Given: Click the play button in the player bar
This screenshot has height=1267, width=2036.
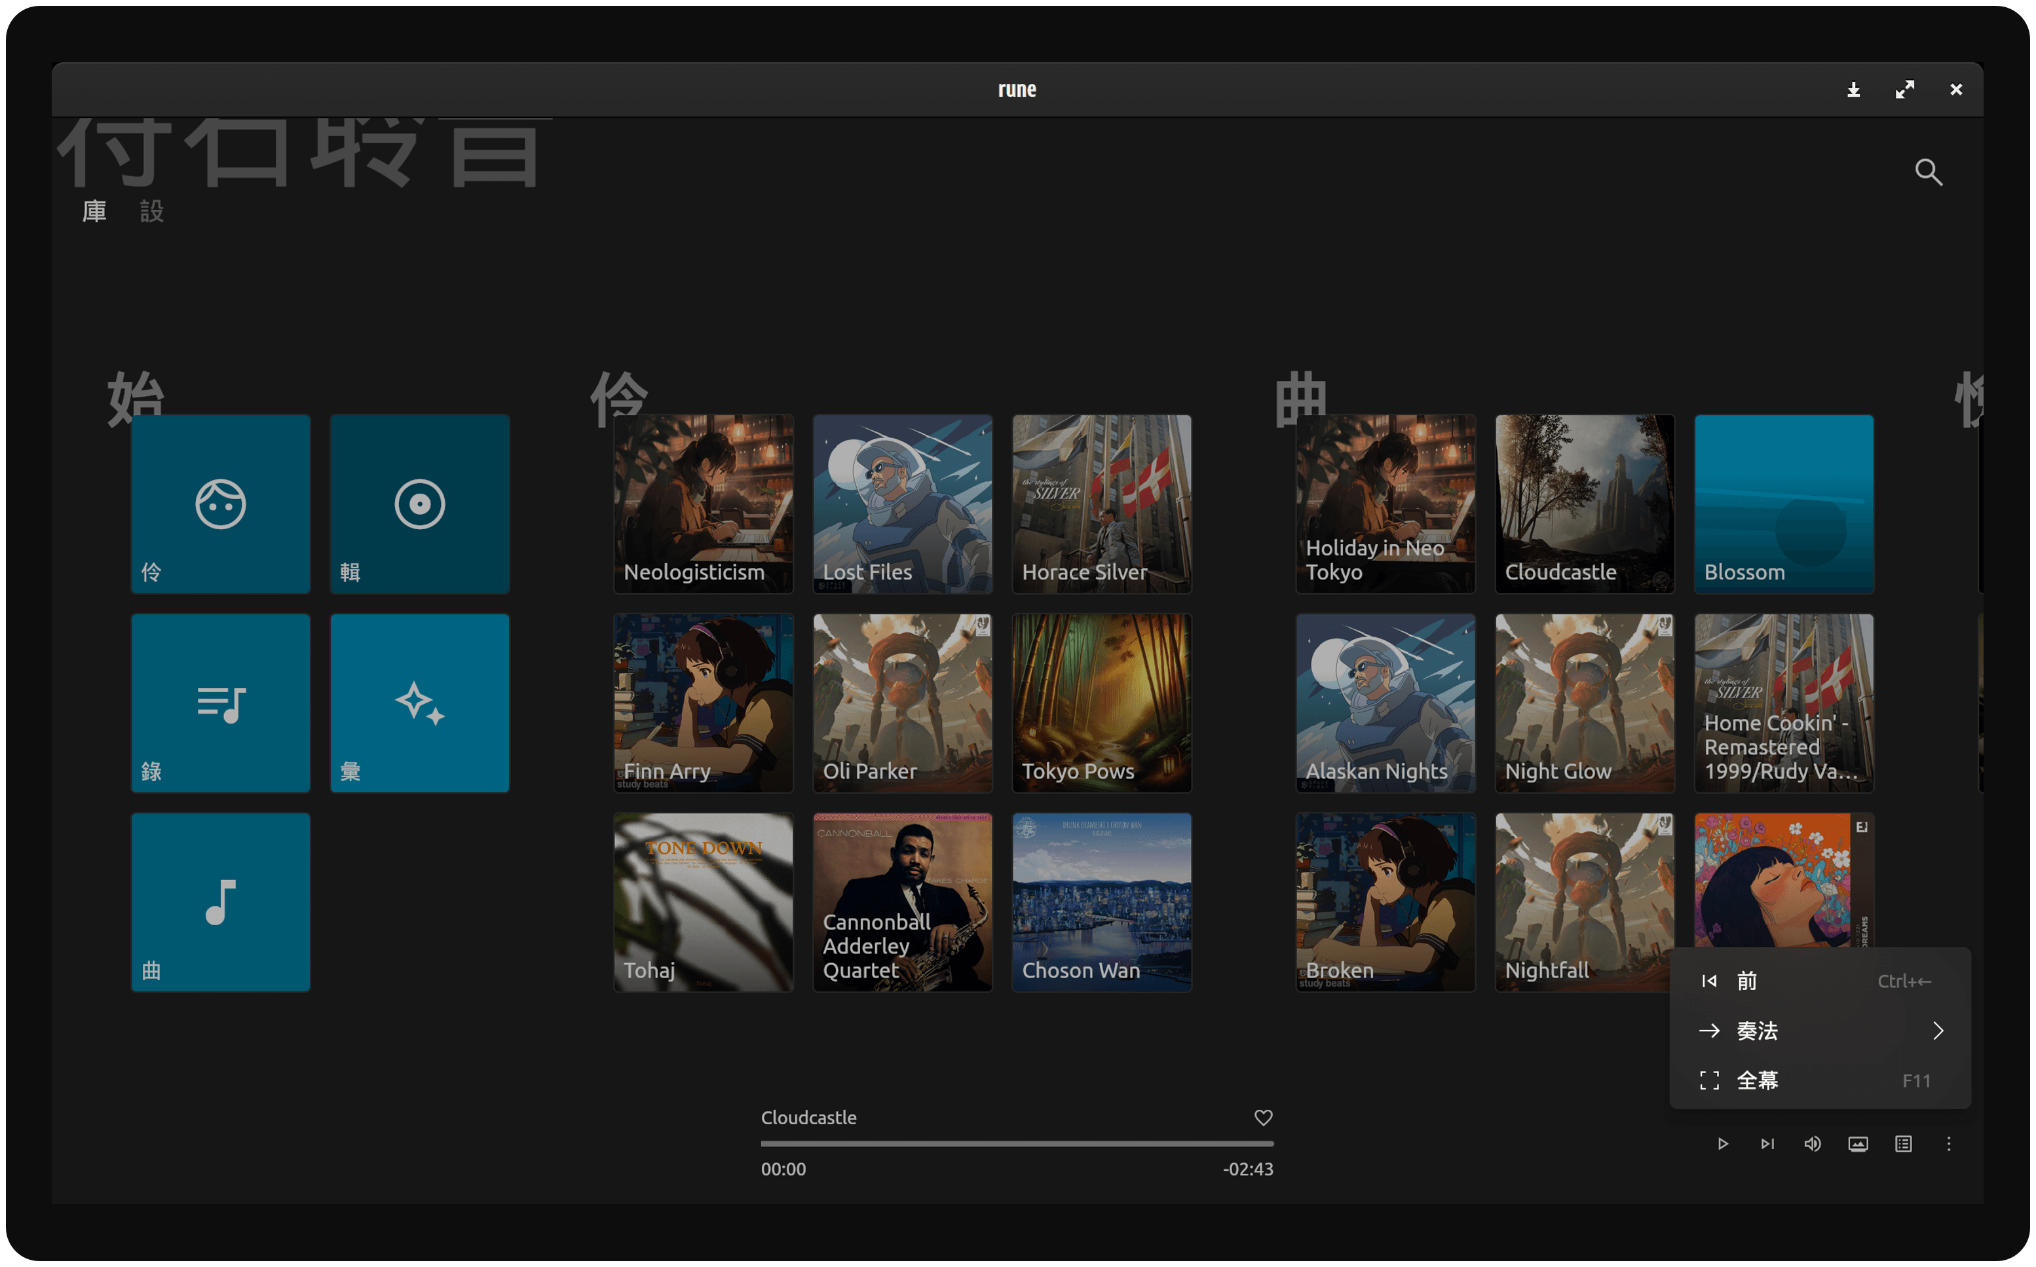Looking at the screenshot, I should pos(1724,1145).
